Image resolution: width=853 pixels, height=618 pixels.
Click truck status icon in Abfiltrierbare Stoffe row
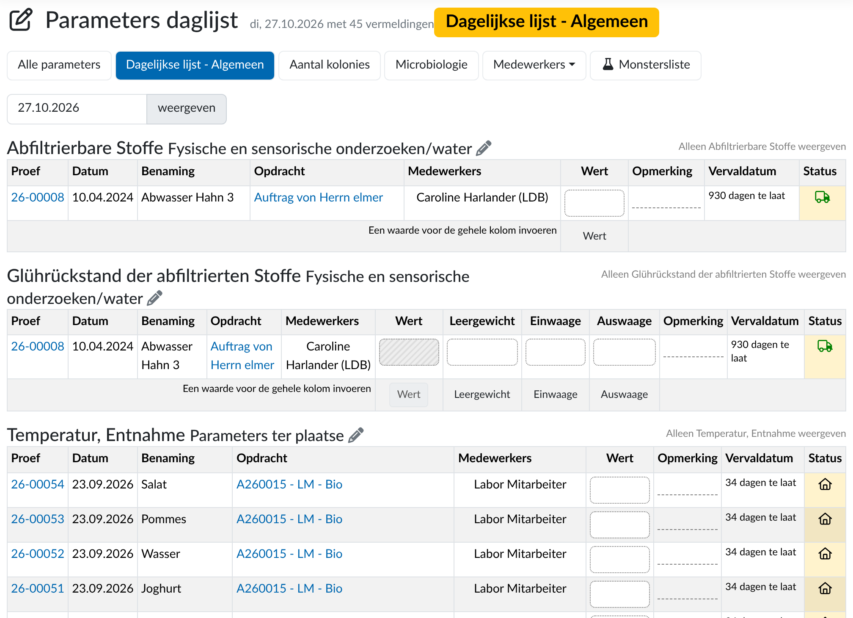pos(822,197)
